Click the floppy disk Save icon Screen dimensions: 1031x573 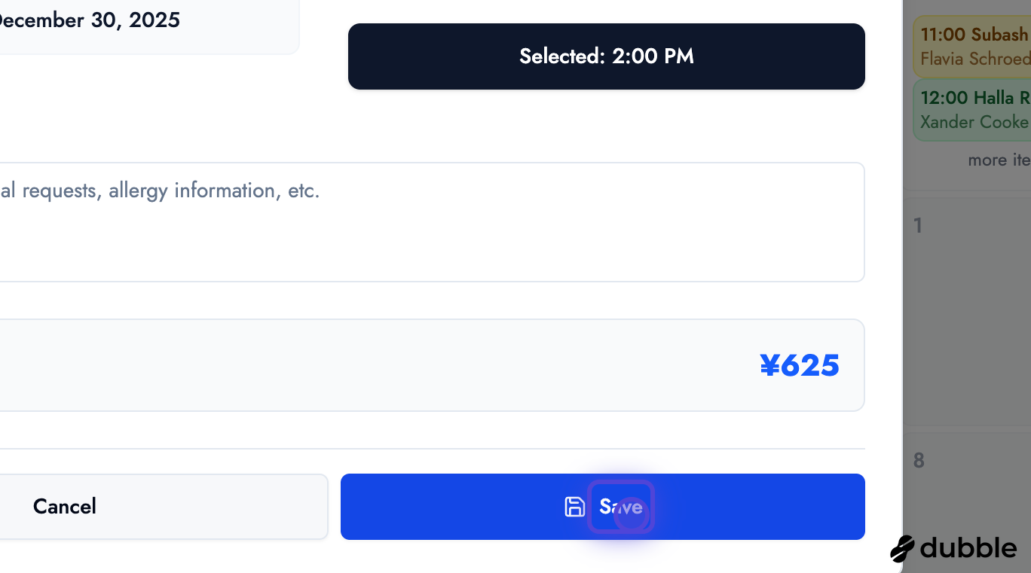pyautogui.click(x=574, y=507)
